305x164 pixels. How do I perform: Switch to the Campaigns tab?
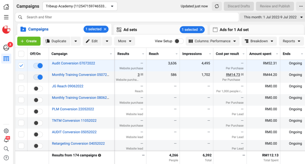[x=38, y=29]
